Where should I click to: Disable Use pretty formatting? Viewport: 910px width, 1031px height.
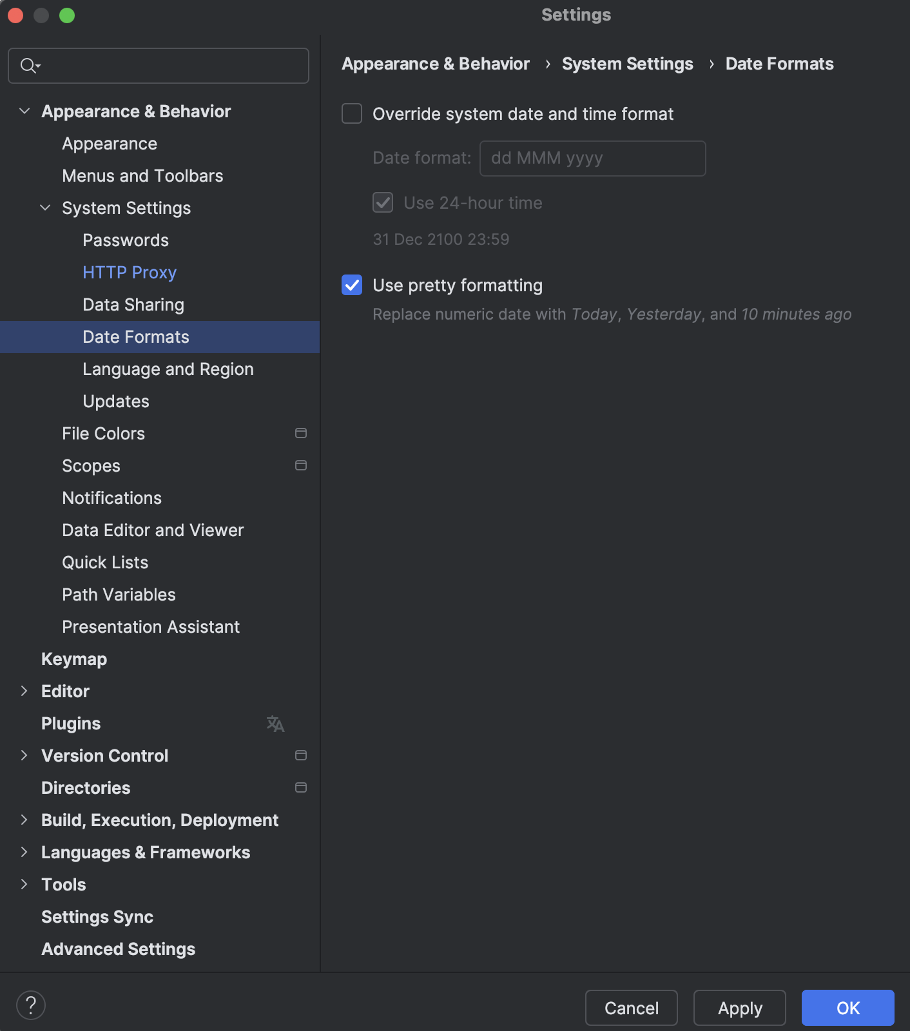[351, 285]
